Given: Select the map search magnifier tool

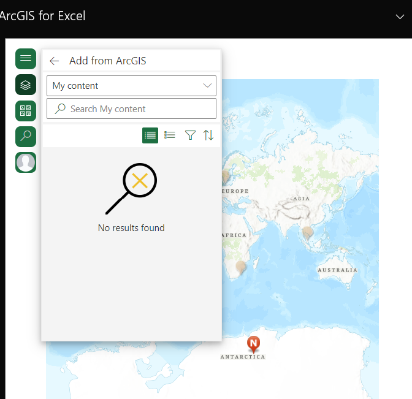Looking at the screenshot, I should pyautogui.click(x=26, y=136).
